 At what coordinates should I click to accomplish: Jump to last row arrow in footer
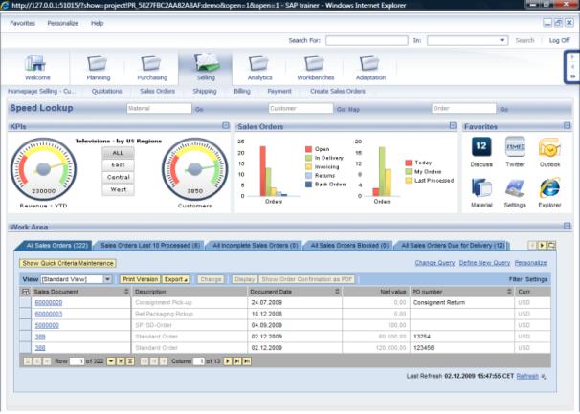point(130,361)
